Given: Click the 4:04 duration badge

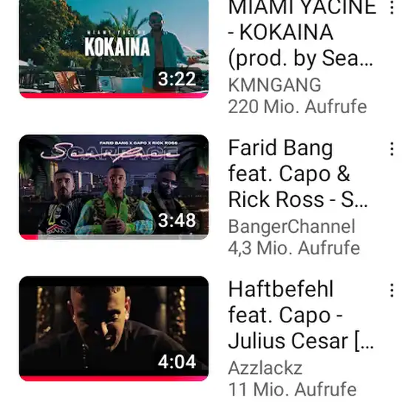Looking at the screenshot, I should tap(177, 362).
